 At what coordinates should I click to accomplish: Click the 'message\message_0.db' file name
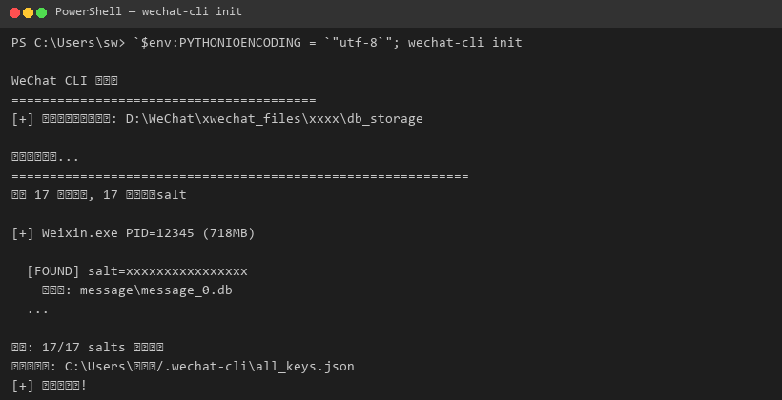(155, 290)
